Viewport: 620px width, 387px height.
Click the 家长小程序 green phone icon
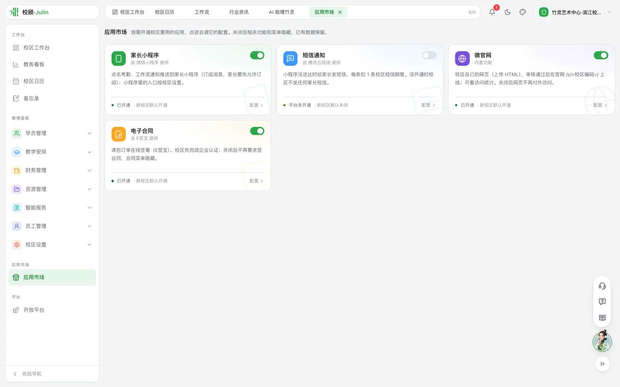click(x=118, y=58)
